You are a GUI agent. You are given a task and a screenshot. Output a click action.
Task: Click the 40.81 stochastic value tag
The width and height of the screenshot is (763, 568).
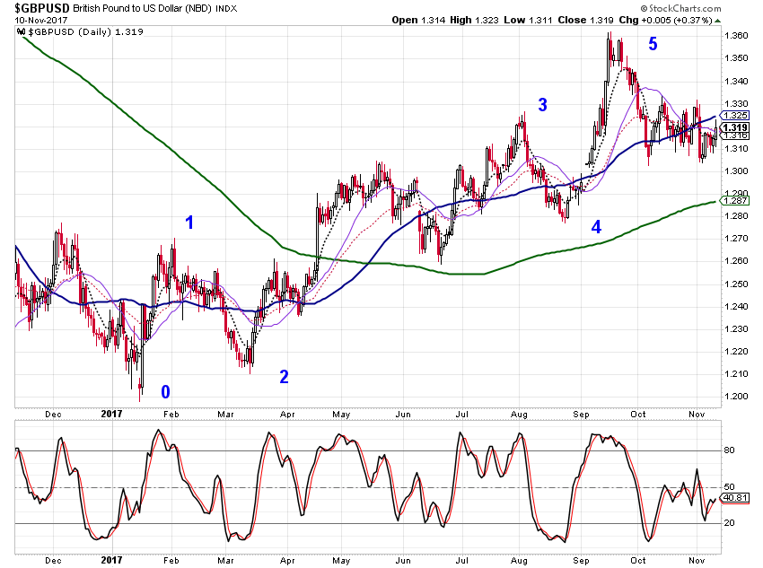735,498
